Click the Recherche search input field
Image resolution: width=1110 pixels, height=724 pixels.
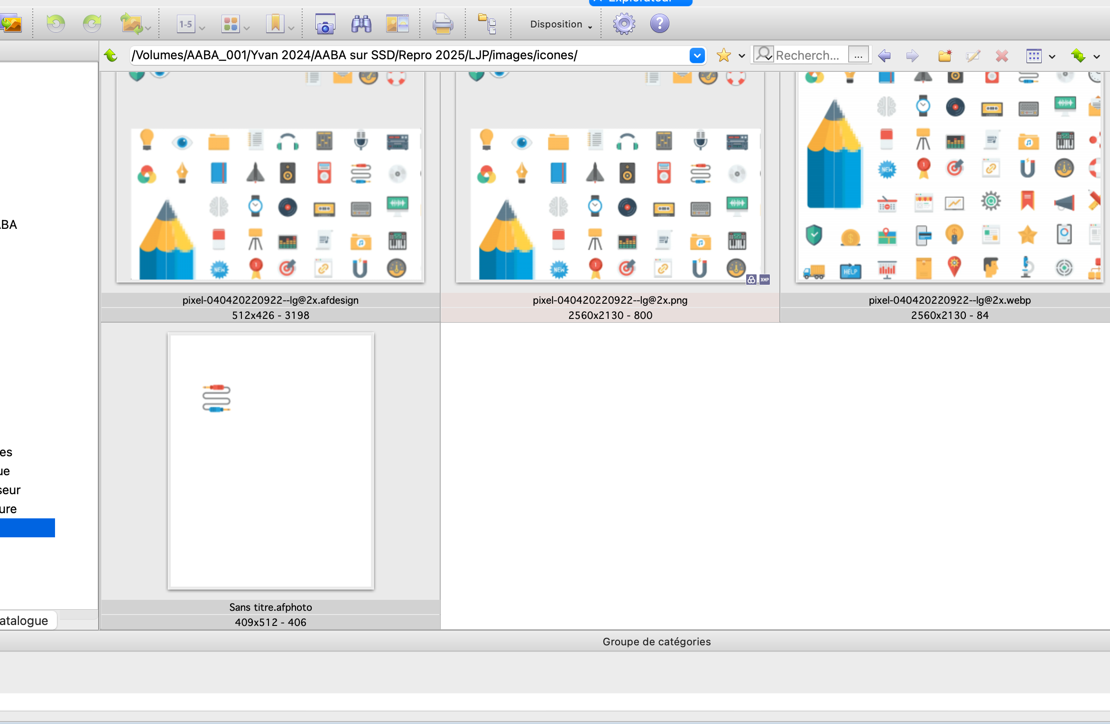pyautogui.click(x=807, y=55)
